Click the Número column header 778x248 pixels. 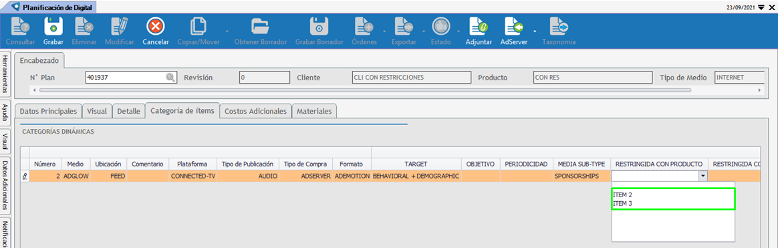tap(45, 164)
